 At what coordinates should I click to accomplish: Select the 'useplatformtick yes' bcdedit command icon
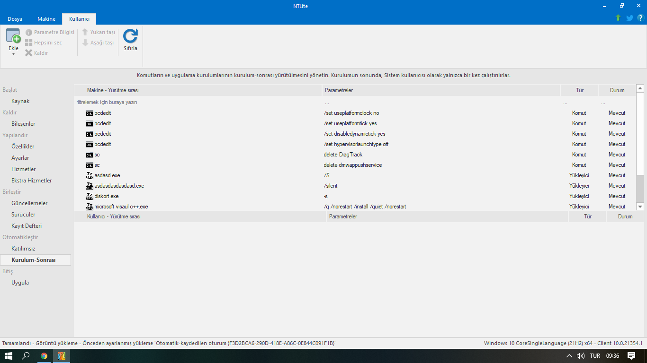(90, 123)
